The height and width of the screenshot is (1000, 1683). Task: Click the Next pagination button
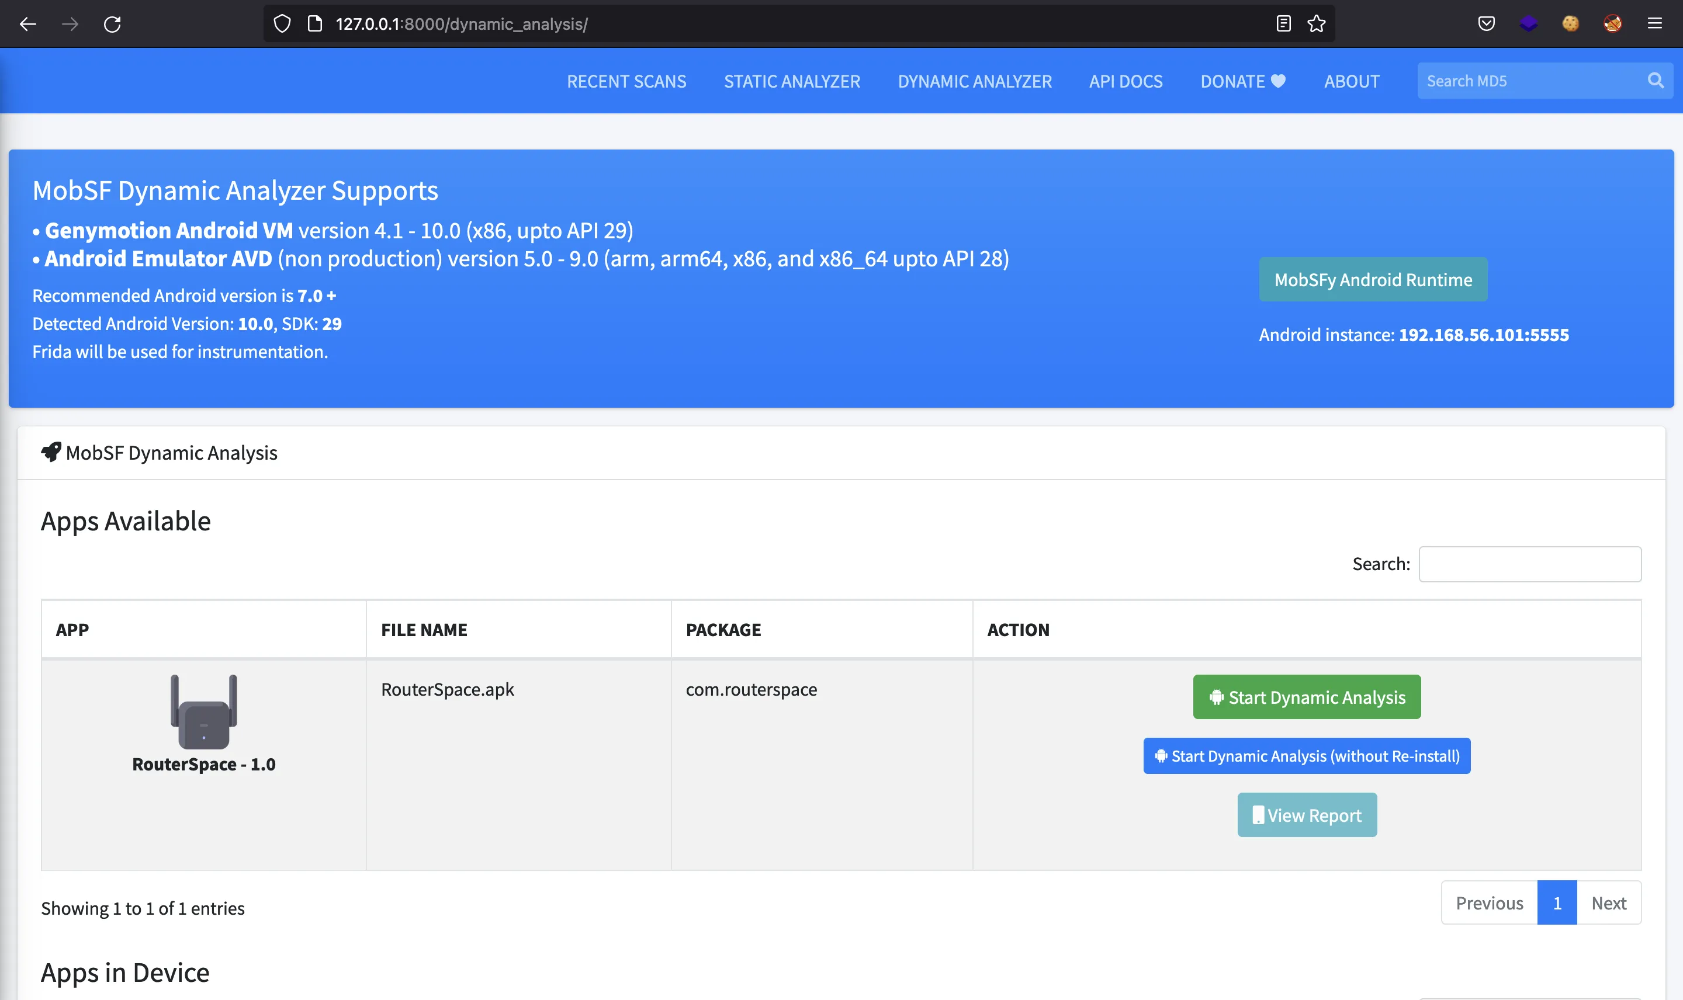coord(1609,902)
